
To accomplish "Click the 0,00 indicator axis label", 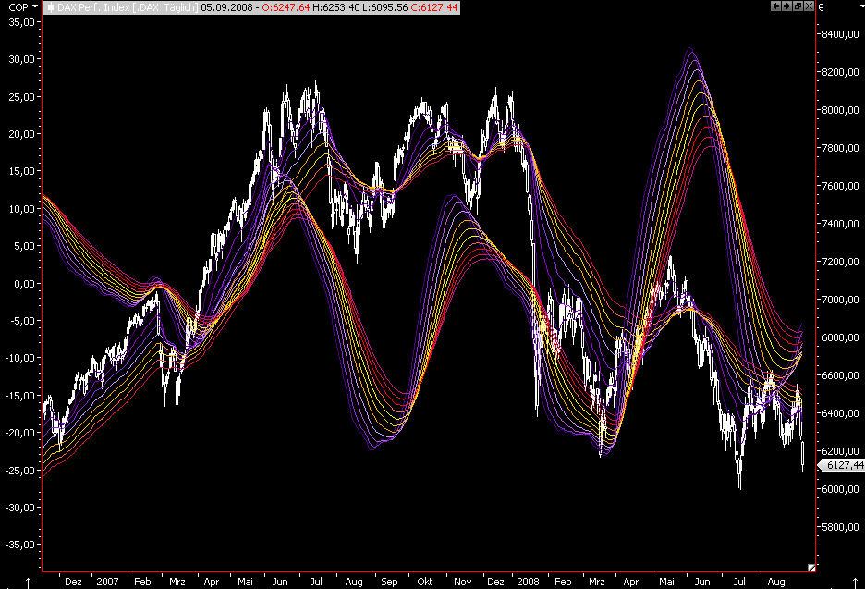I will click(x=24, y=284).
